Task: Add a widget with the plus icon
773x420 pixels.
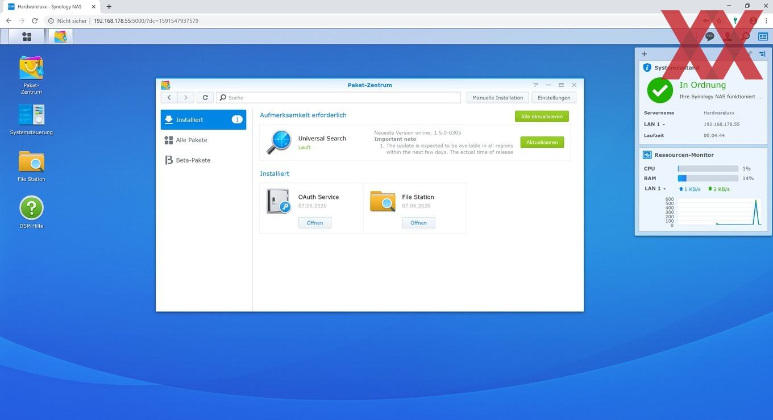Action: click(644, 54)
